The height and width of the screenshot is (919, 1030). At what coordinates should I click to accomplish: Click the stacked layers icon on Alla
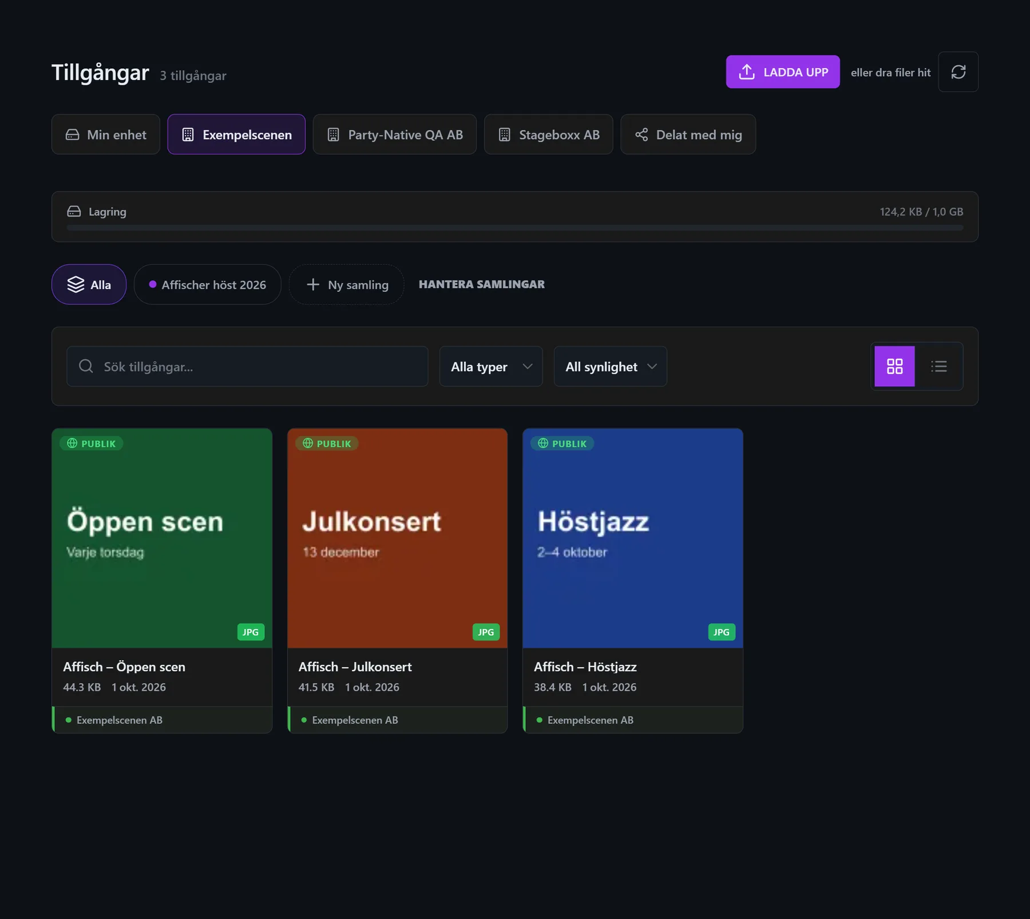tap(76, 284)
